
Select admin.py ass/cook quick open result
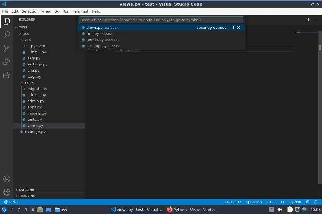[x=161, y=40]
